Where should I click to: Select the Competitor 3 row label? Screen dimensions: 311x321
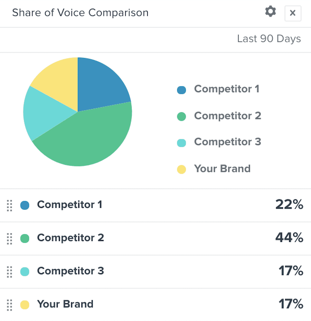pos(70,271)
